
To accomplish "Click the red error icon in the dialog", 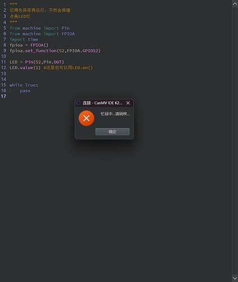I will pos(86,118).
